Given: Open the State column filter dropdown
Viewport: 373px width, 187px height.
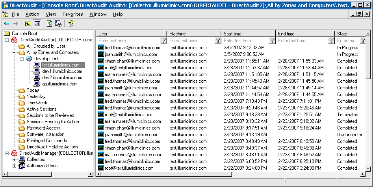Looking at the screenshot, I should (x=362, y=41).
